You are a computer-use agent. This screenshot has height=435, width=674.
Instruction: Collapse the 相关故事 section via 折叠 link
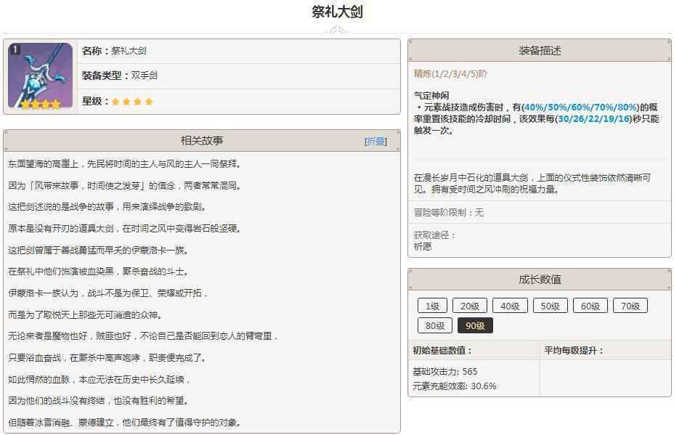(x=375, y=141)
